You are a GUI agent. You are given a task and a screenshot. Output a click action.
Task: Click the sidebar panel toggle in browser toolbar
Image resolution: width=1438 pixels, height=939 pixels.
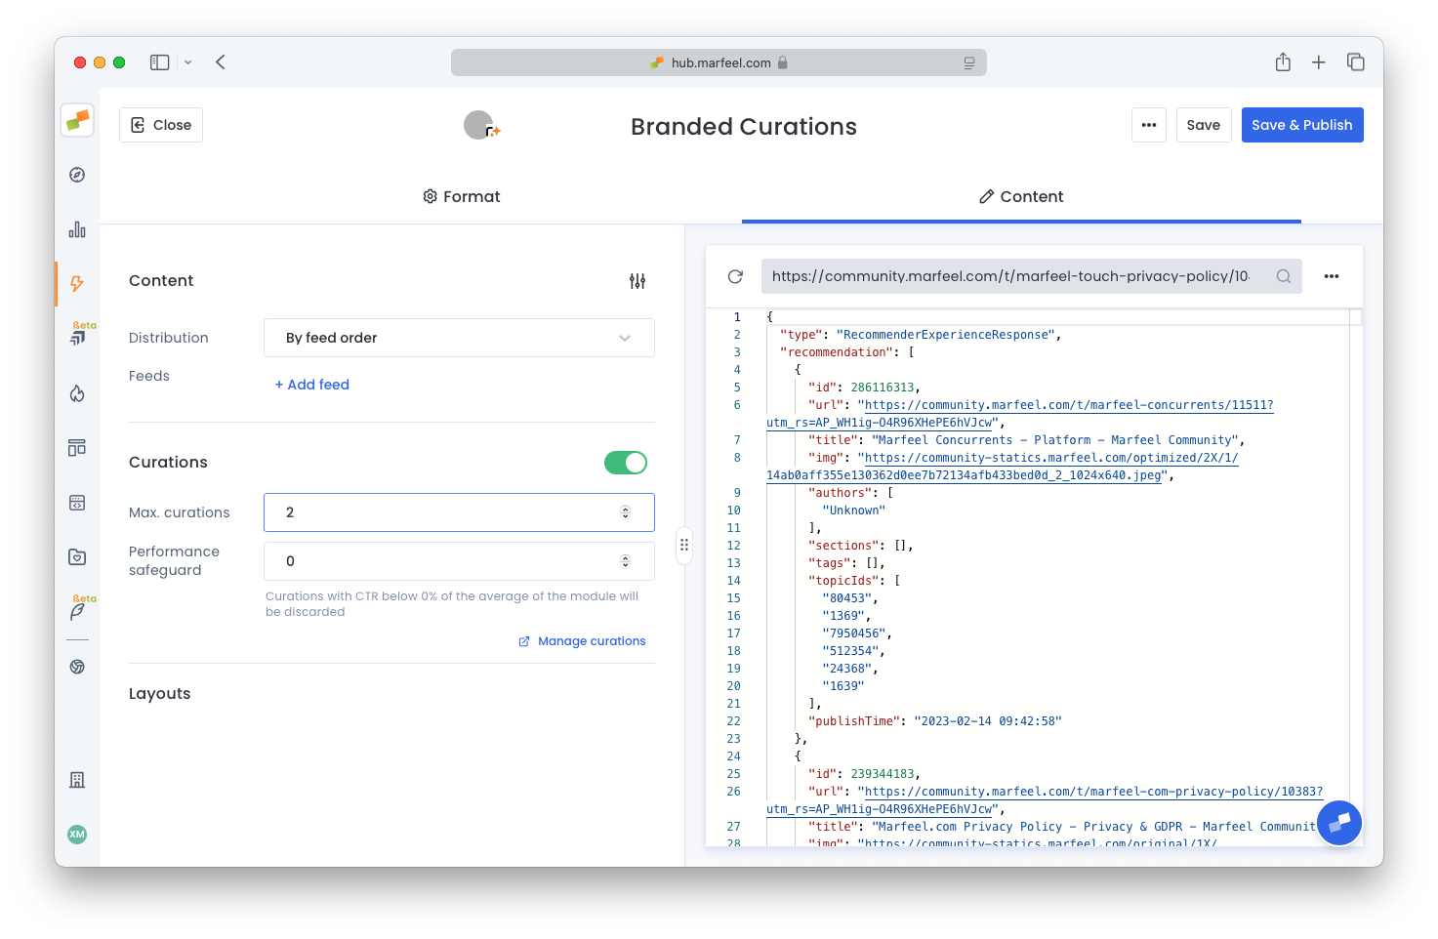click(x=159, y=61)
